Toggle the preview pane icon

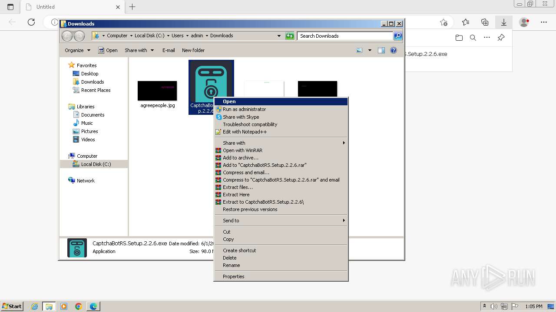pyautogui.click(x=381, y=50)
